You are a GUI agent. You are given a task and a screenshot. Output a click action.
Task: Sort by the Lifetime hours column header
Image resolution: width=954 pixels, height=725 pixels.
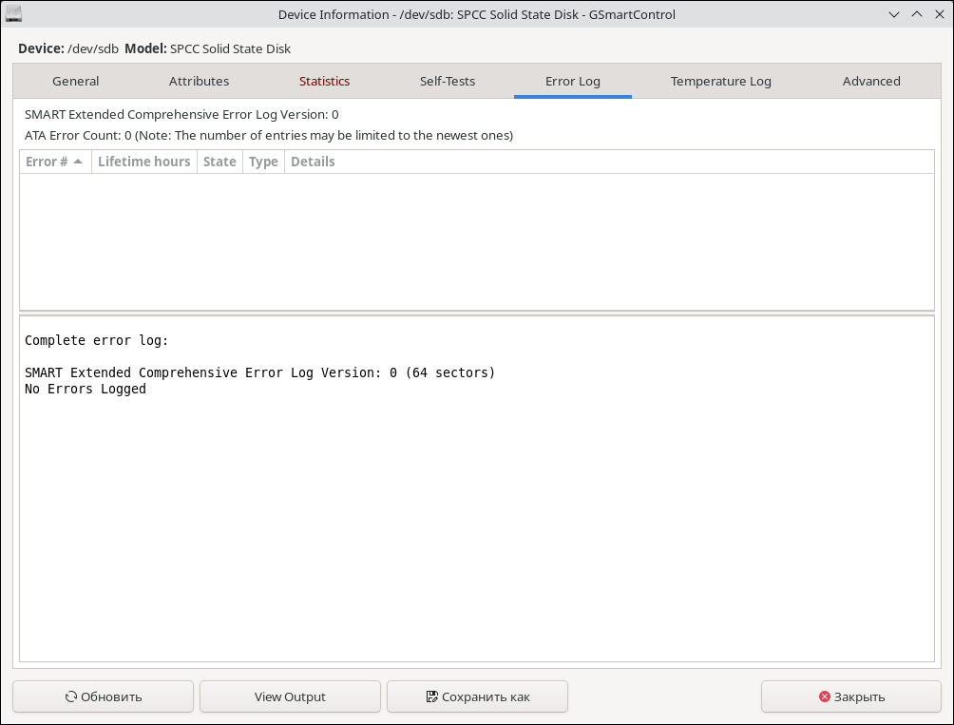tap(143, 162)
